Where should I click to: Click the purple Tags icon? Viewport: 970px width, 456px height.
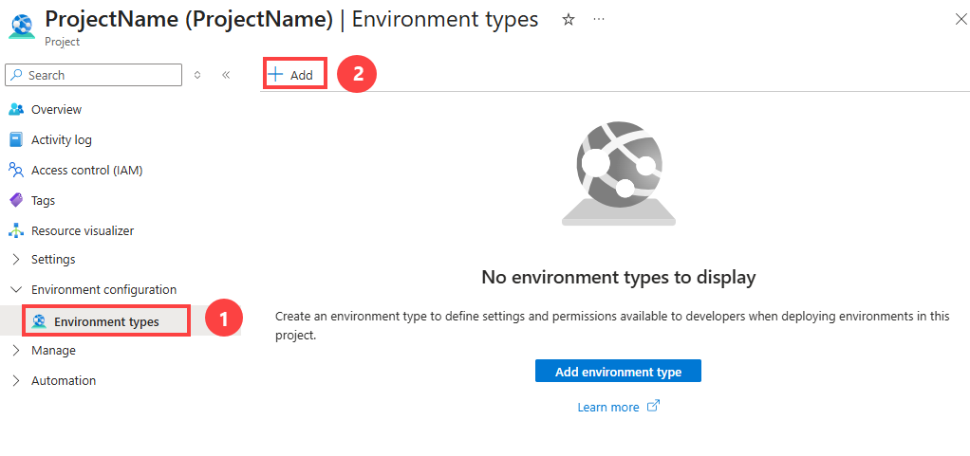point(16,200)
